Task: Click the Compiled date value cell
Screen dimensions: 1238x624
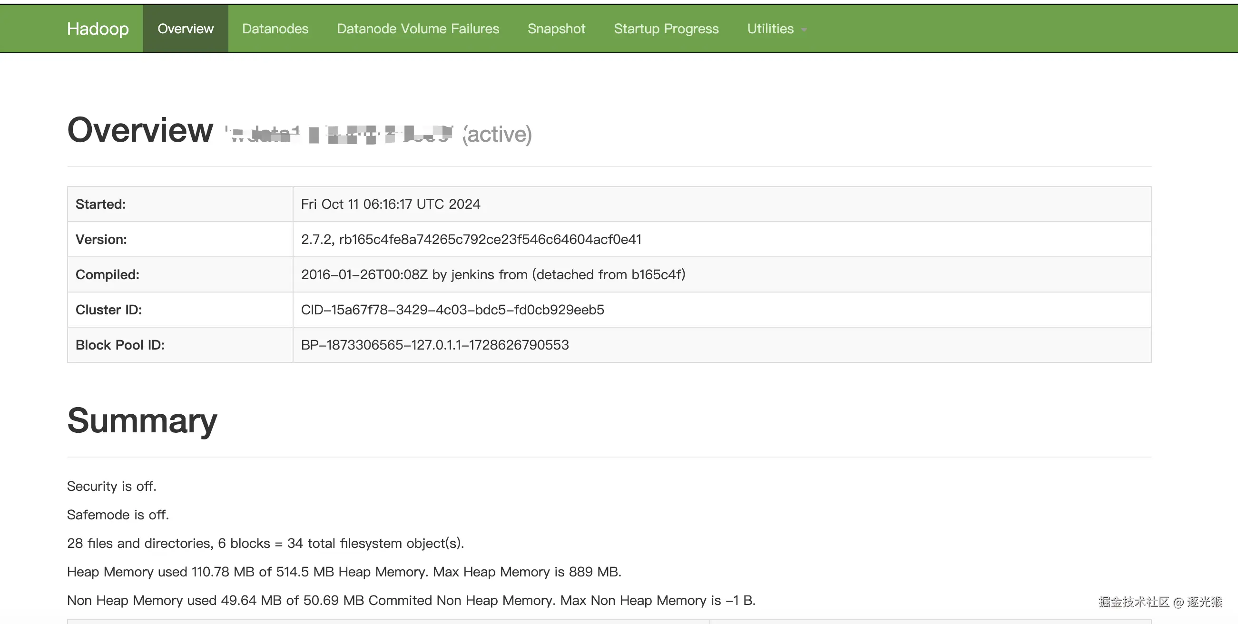Action: (493, 274)
